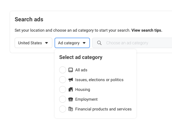The height and width of the screenshot is (130, 172).
Task: Click the megaphone icon for political ads
Action: tap(71, 80)
